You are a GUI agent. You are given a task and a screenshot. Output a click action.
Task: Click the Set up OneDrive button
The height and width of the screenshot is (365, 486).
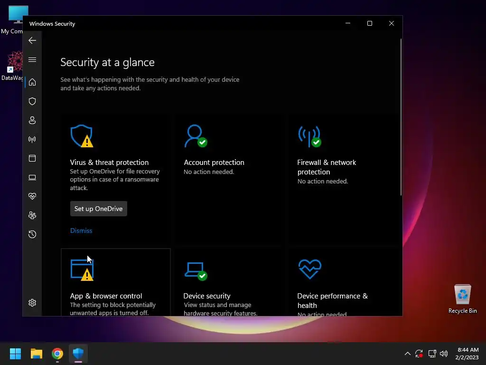(99, 209)
